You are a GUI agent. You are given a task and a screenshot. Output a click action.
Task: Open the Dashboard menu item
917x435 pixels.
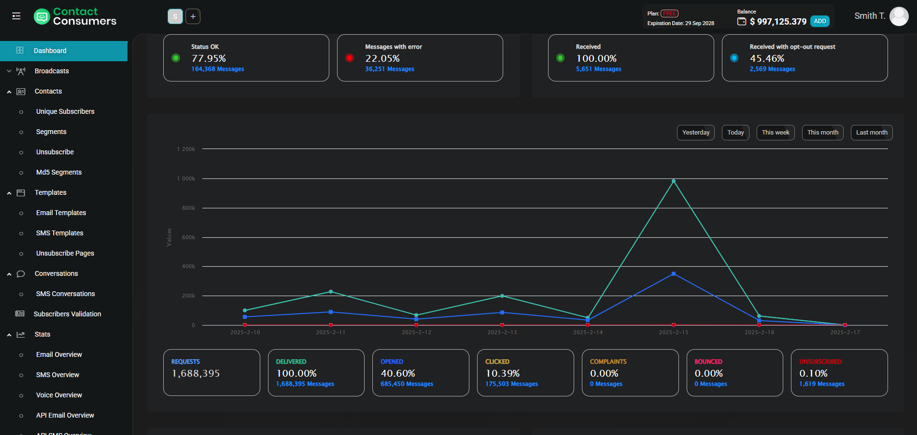[64, 51]
